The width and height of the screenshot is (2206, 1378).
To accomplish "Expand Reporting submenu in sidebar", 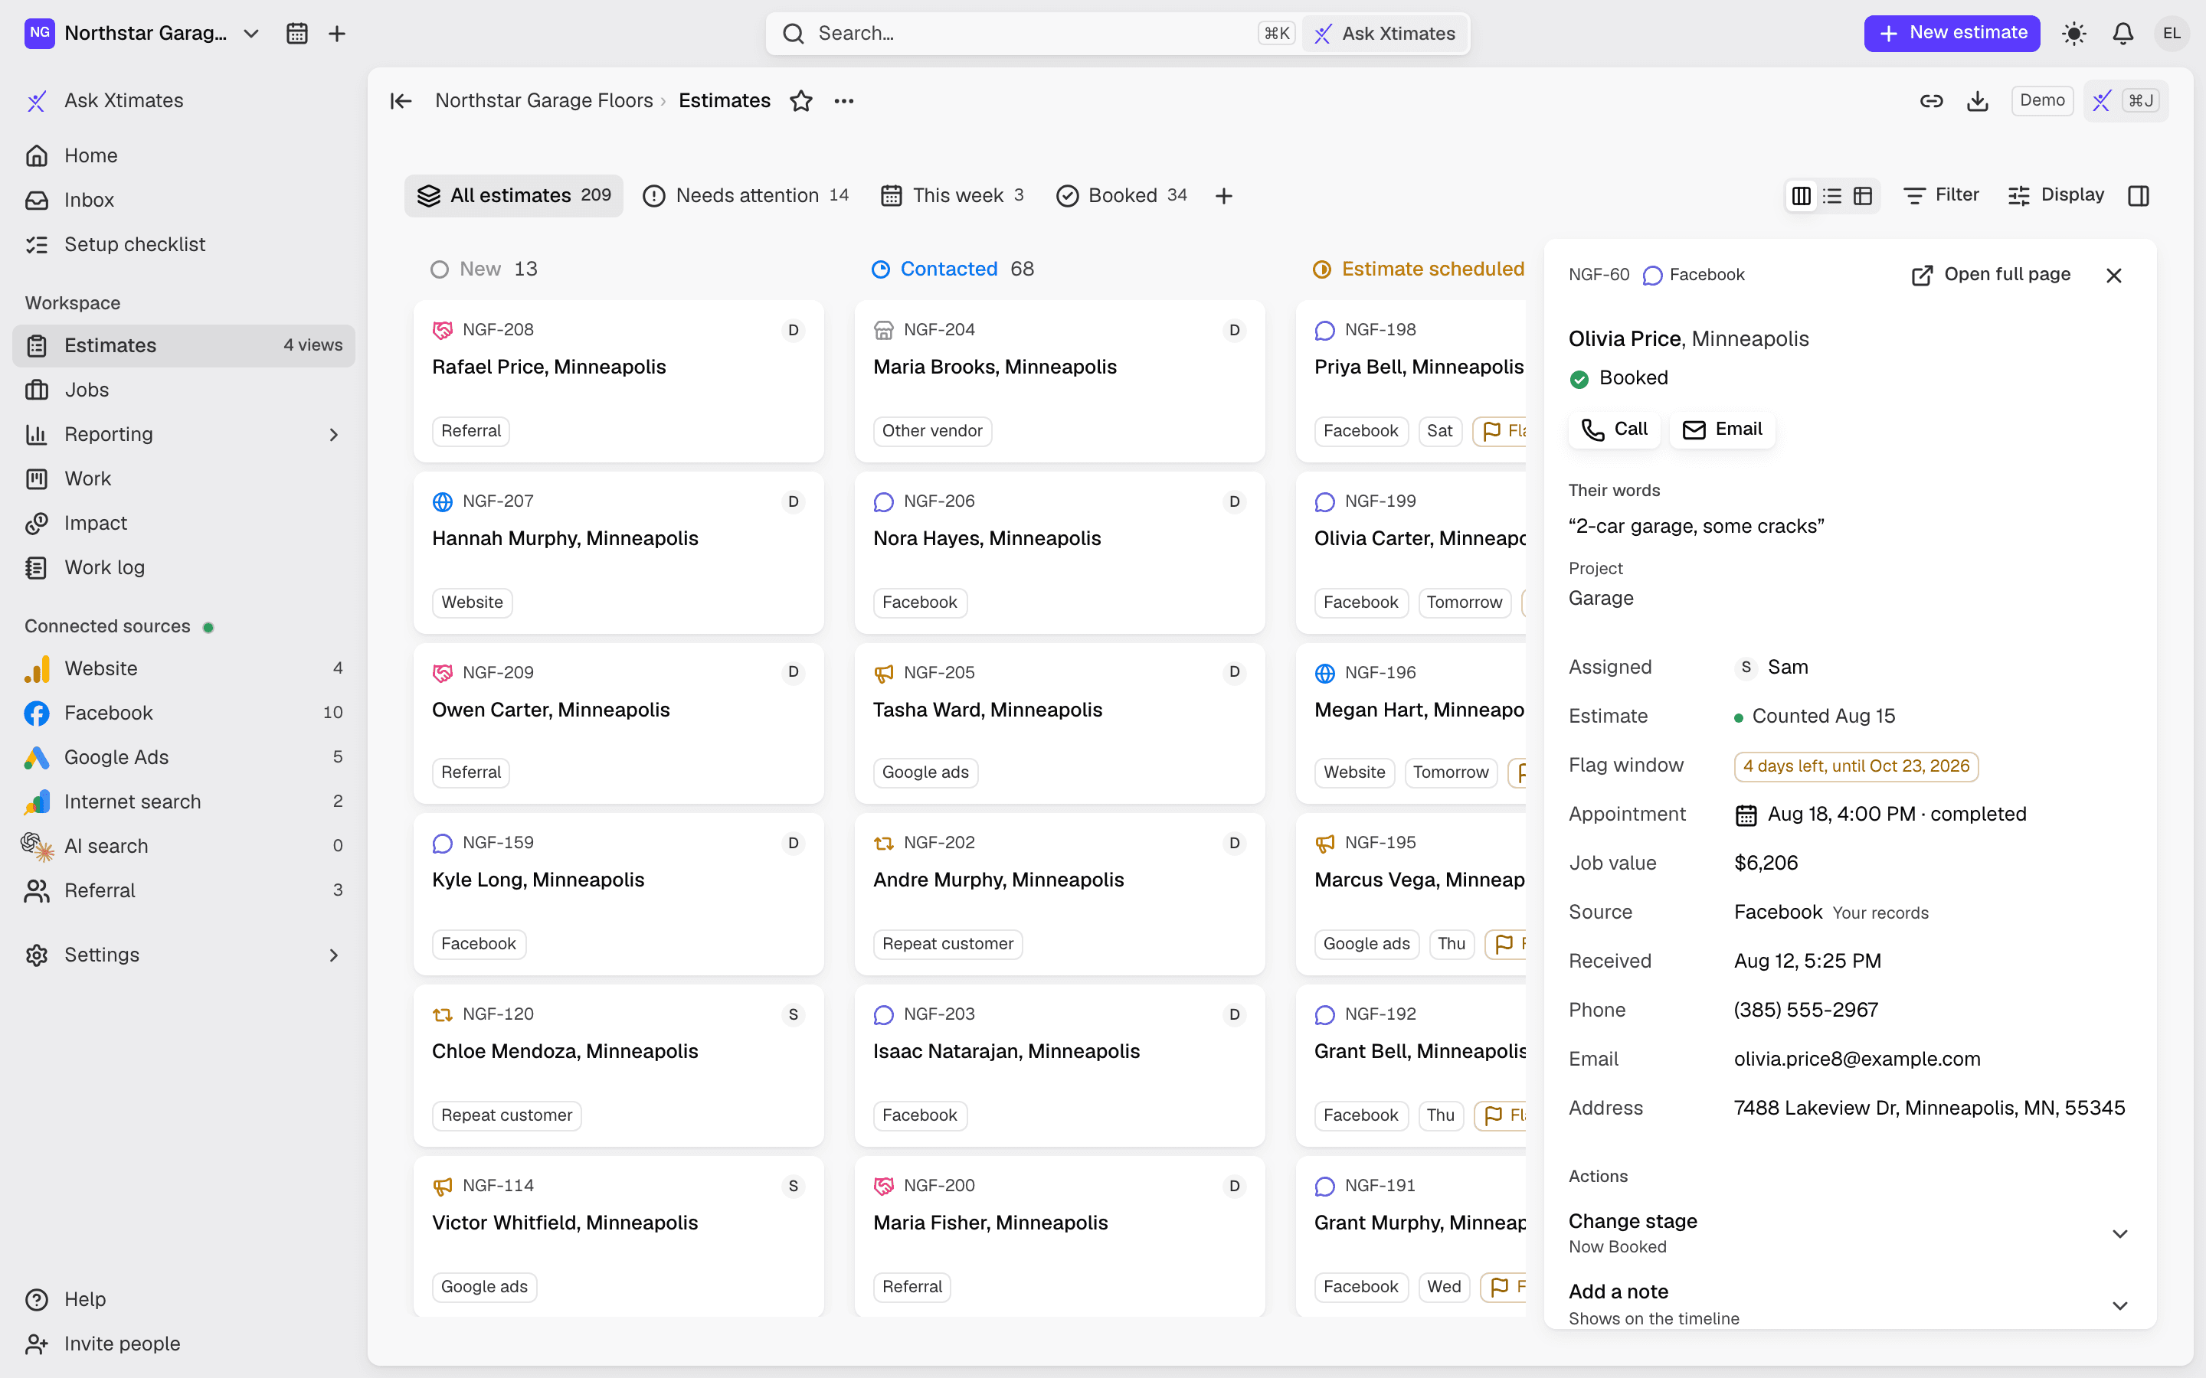I will tap(334, 435).
